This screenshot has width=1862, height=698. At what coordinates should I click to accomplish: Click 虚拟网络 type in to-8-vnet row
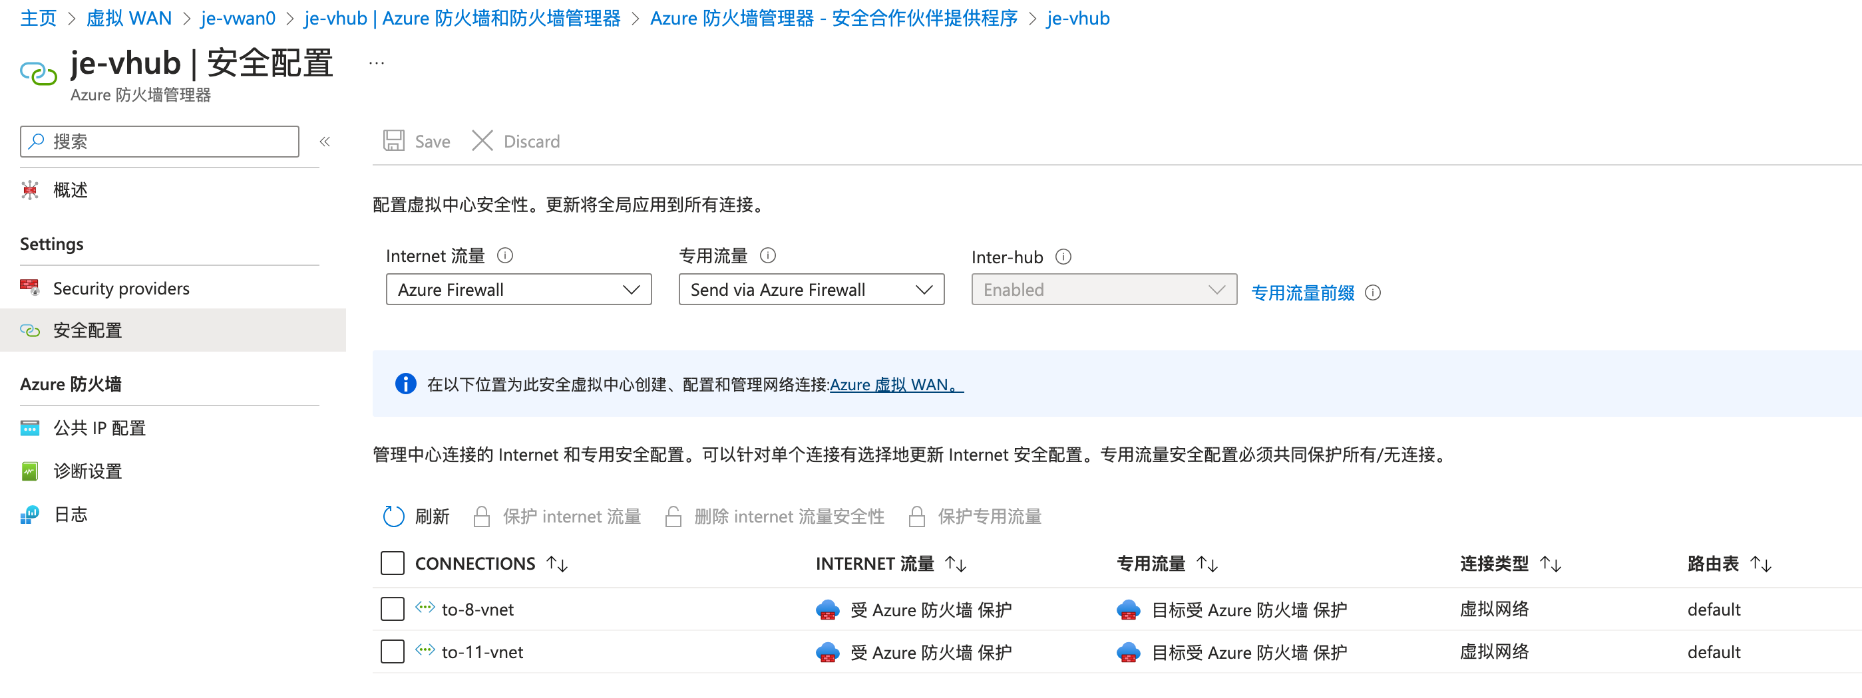coord(1494,610)
